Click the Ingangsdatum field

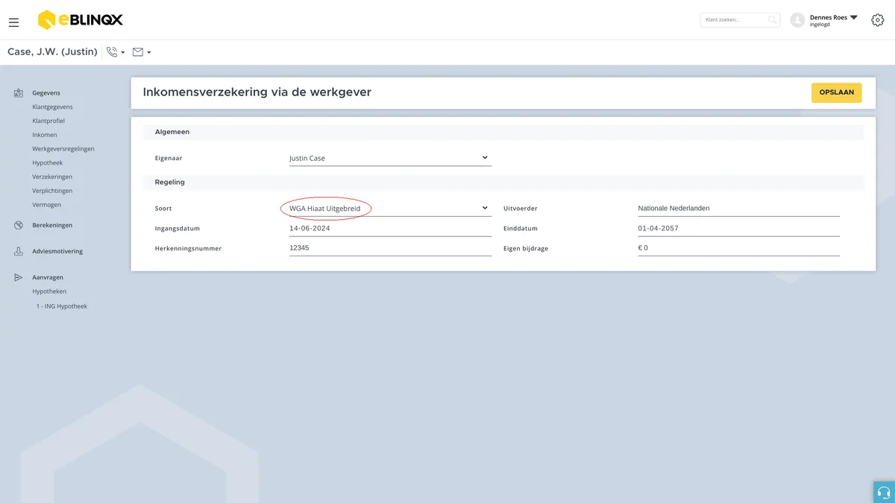390,229
